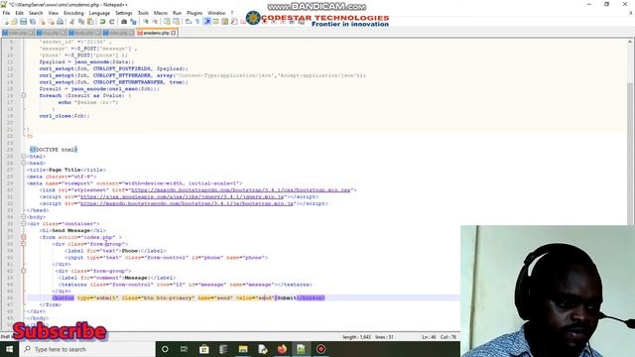Click the Close All toolbar icon
Viewport: 635px width, 357px height.
52,22
